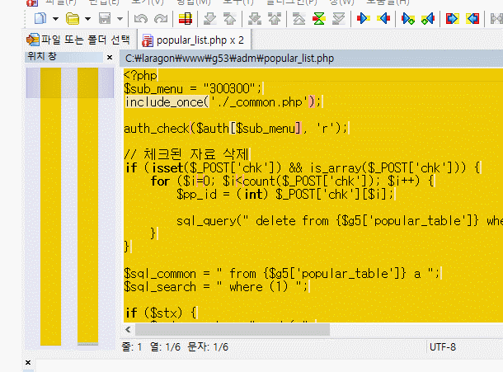Click the Save floppy disk icon
The image size is (503, 372).
105,19
